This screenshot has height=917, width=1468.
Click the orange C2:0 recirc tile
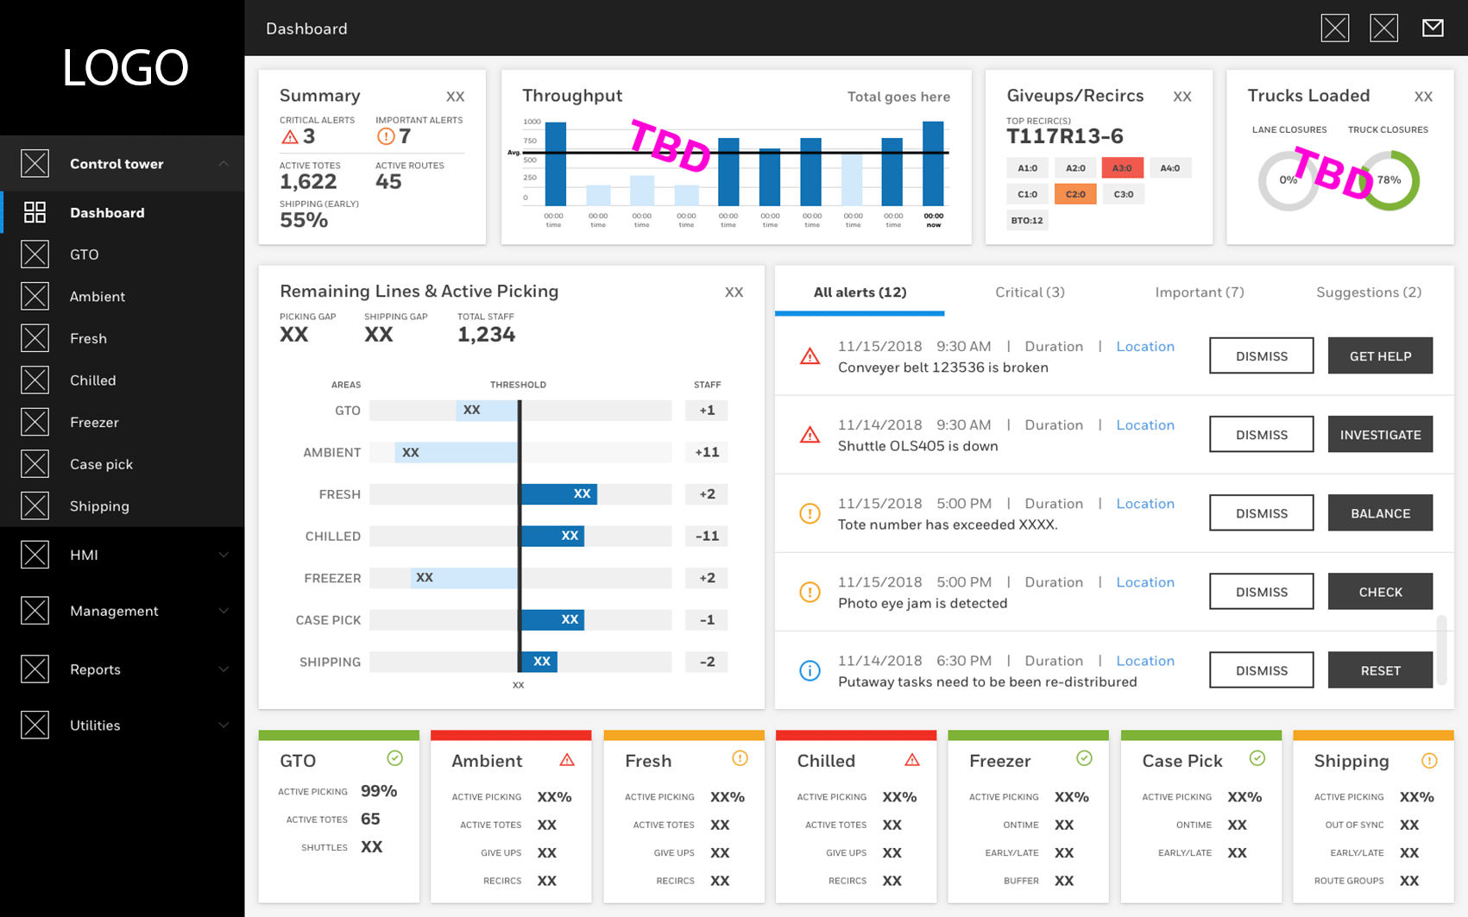[1075, 194]
